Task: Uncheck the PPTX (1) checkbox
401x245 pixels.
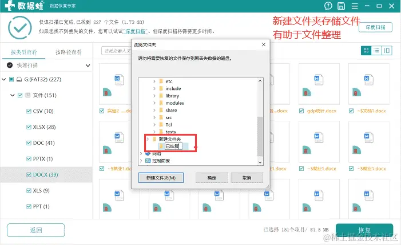Action: (29, 158)
